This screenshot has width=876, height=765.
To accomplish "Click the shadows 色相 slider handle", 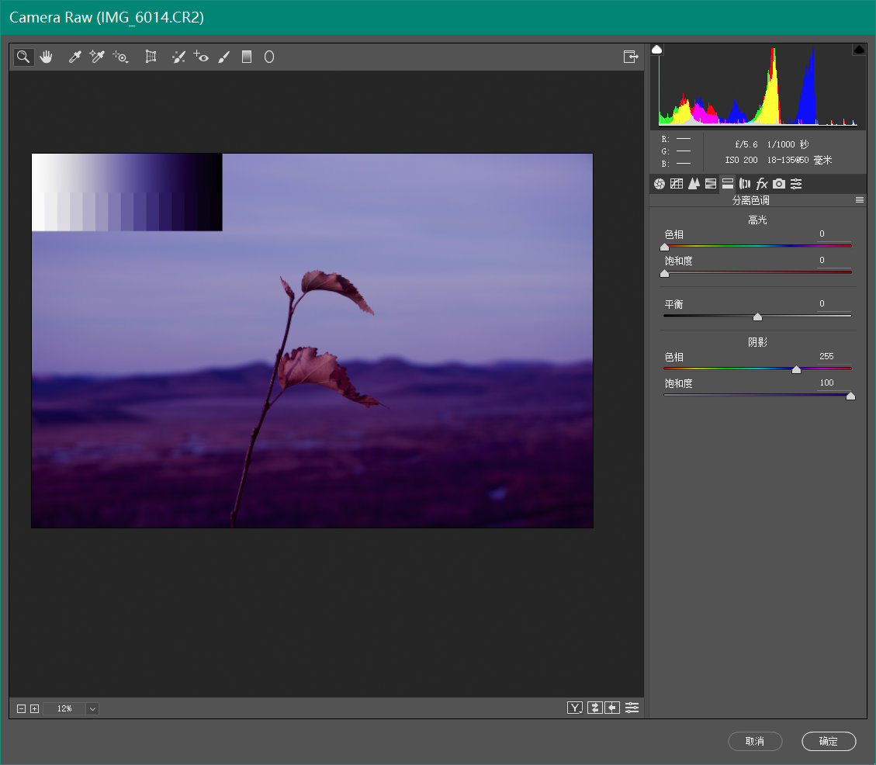I will [797, 369].
